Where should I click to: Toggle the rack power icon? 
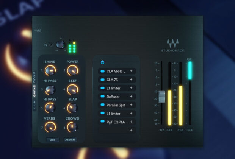tap(102, 62)
